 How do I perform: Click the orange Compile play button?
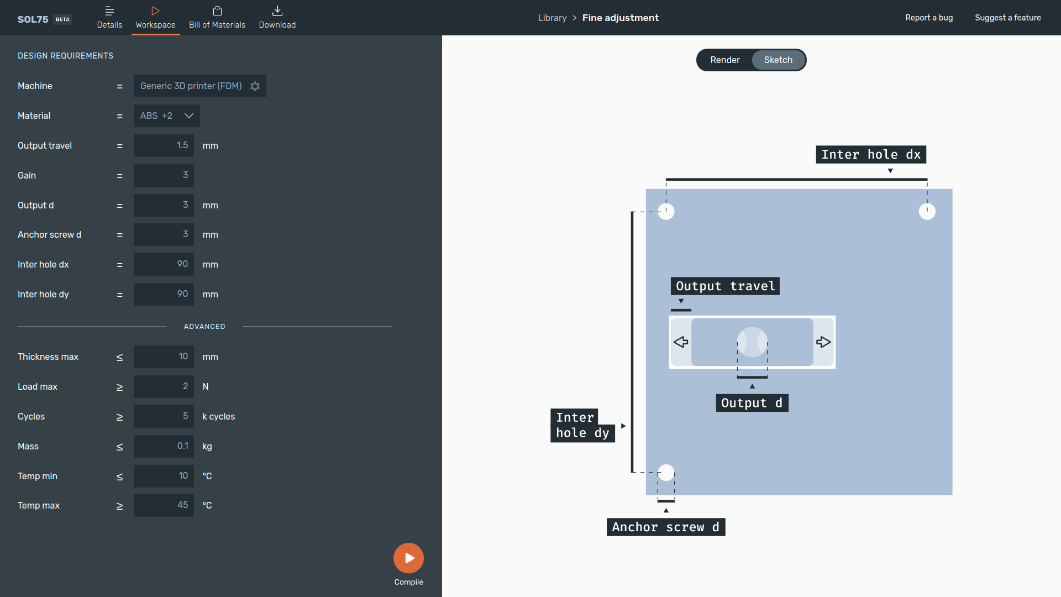pyautogui.click(x=408, y=558)
